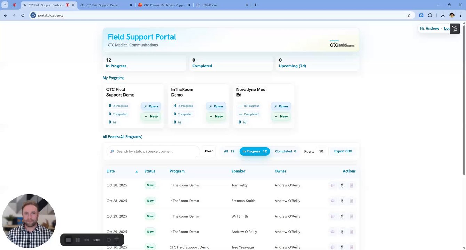Open the Chrome three-dot menu
The height and width of the screenshot is (250, 466).
pyautogui.click(x=460, y=15)
